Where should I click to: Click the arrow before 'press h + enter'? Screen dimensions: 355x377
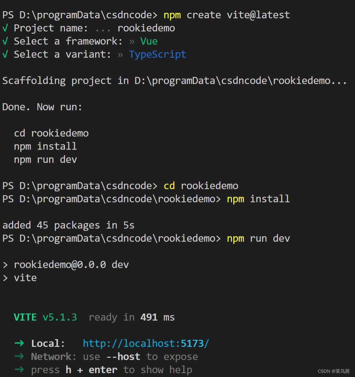pos(19,369)
